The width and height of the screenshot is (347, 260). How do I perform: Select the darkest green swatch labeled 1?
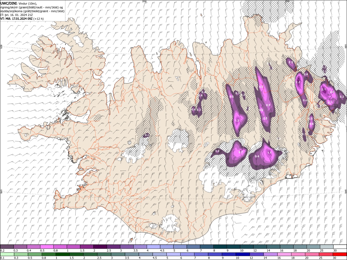click(62, 254)
